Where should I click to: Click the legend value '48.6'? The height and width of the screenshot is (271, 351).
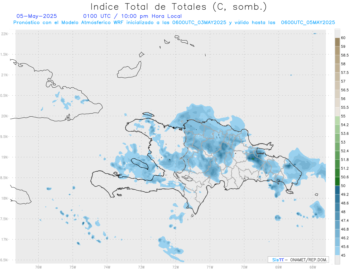345,203
